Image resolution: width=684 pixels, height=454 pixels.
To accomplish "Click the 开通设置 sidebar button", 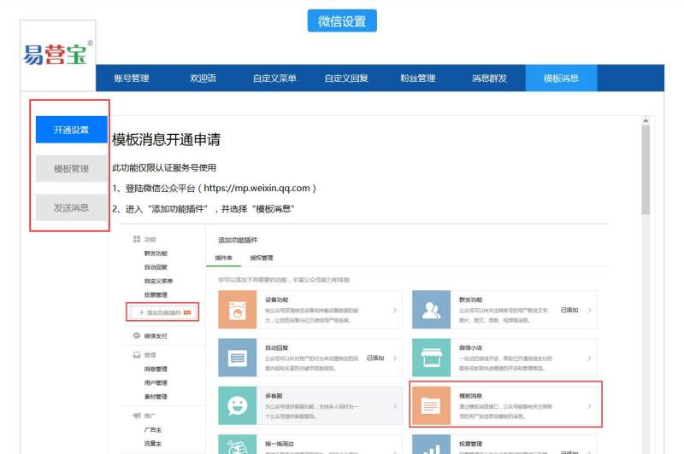I will pyautogui.click(x=72, y=131).
